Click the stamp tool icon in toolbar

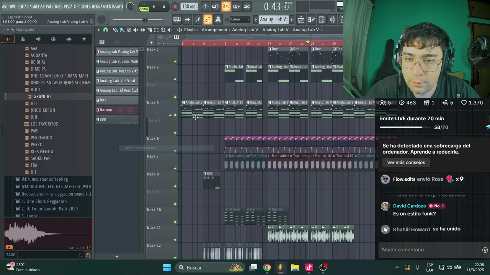[218, 19]
